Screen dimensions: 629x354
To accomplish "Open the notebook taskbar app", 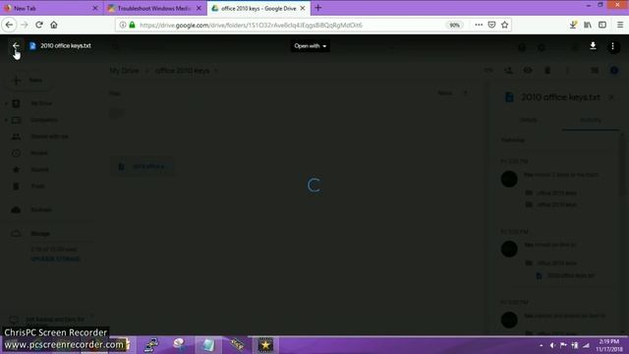I will click(x=208, y=345).
